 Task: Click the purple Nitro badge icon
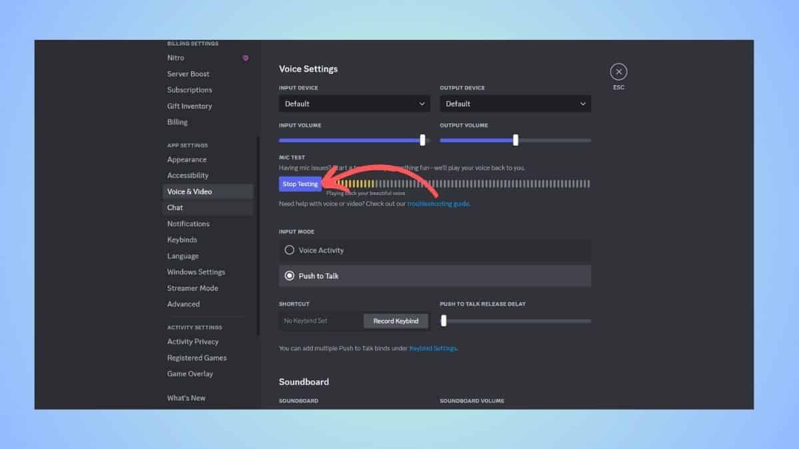coord(246,58)
